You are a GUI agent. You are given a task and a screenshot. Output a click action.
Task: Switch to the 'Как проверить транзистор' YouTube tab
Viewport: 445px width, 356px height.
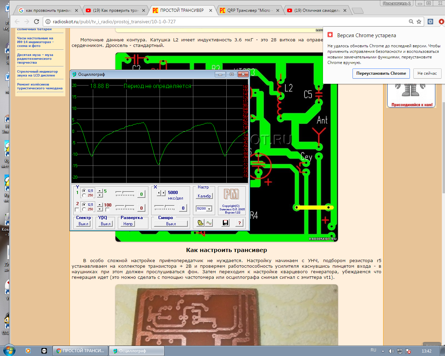pyautogui.click(x=116, y=10)
